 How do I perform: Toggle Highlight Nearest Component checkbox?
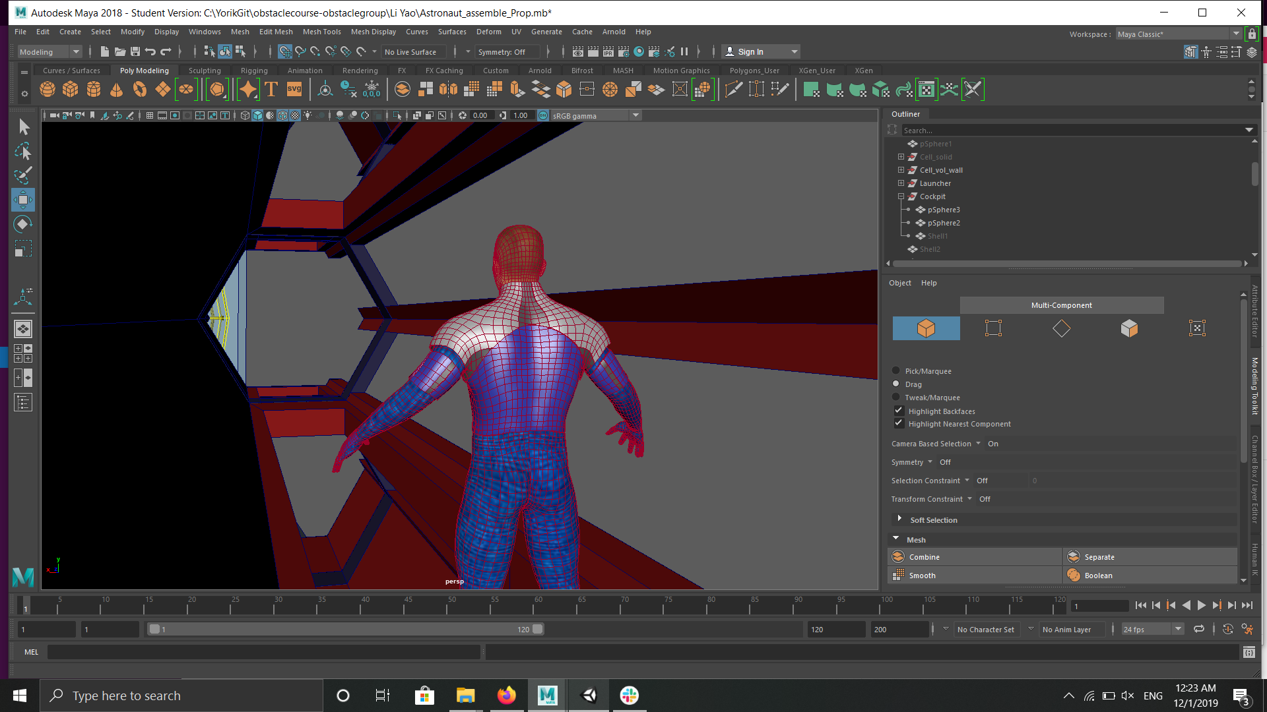898,423
